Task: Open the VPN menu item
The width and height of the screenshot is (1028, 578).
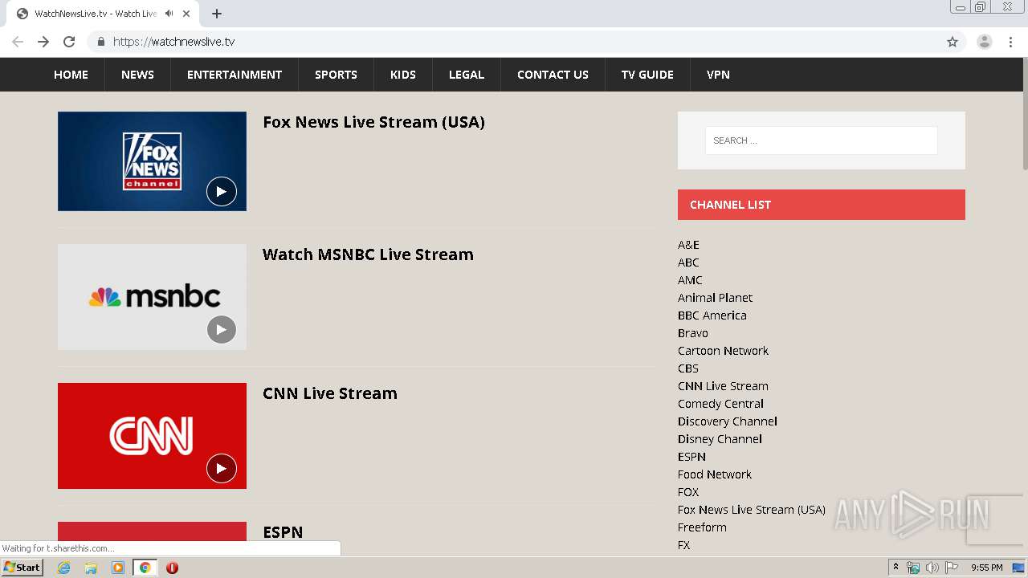Action: (718, 75)
